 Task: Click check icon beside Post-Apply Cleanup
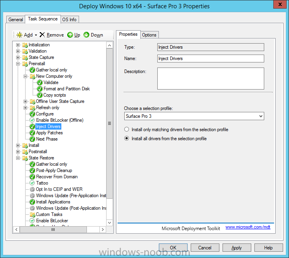pos(32,170)
